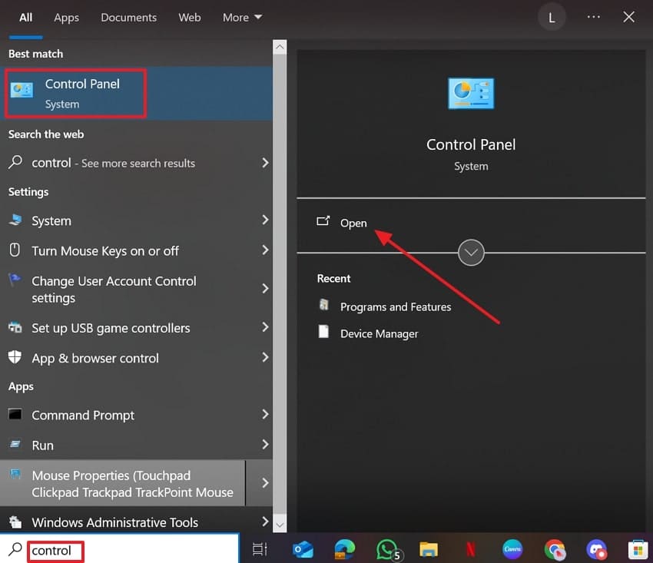Screen dimensions: 653x563
Task: Click results scrollbar up arrow
Action: click(x=280, y=47)
